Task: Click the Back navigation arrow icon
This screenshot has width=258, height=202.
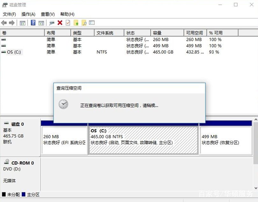Action: (4, 22)
